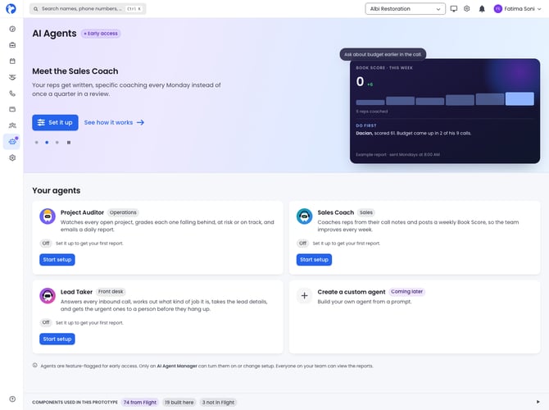Click the Create a custom agent card title
This screenshot has width=549, height=410.
click(352, 292)
